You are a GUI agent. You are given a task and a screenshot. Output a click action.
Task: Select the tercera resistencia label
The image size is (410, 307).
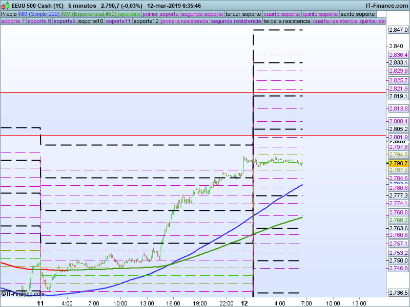pos(286,21)
